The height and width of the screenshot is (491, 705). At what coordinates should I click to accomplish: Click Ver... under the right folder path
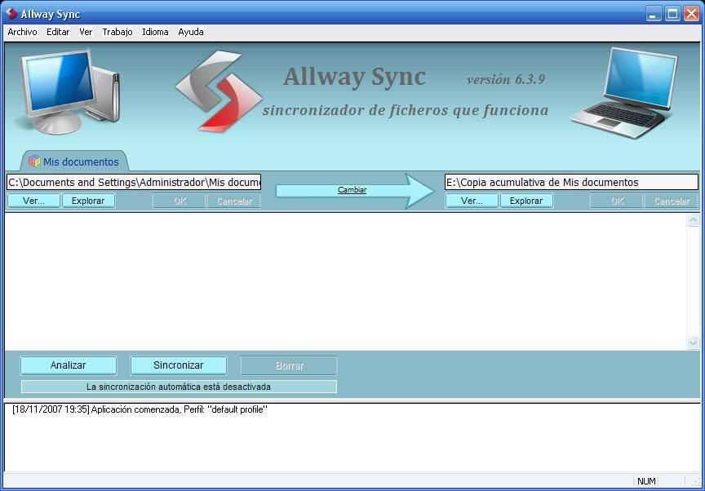pos(472,201)
